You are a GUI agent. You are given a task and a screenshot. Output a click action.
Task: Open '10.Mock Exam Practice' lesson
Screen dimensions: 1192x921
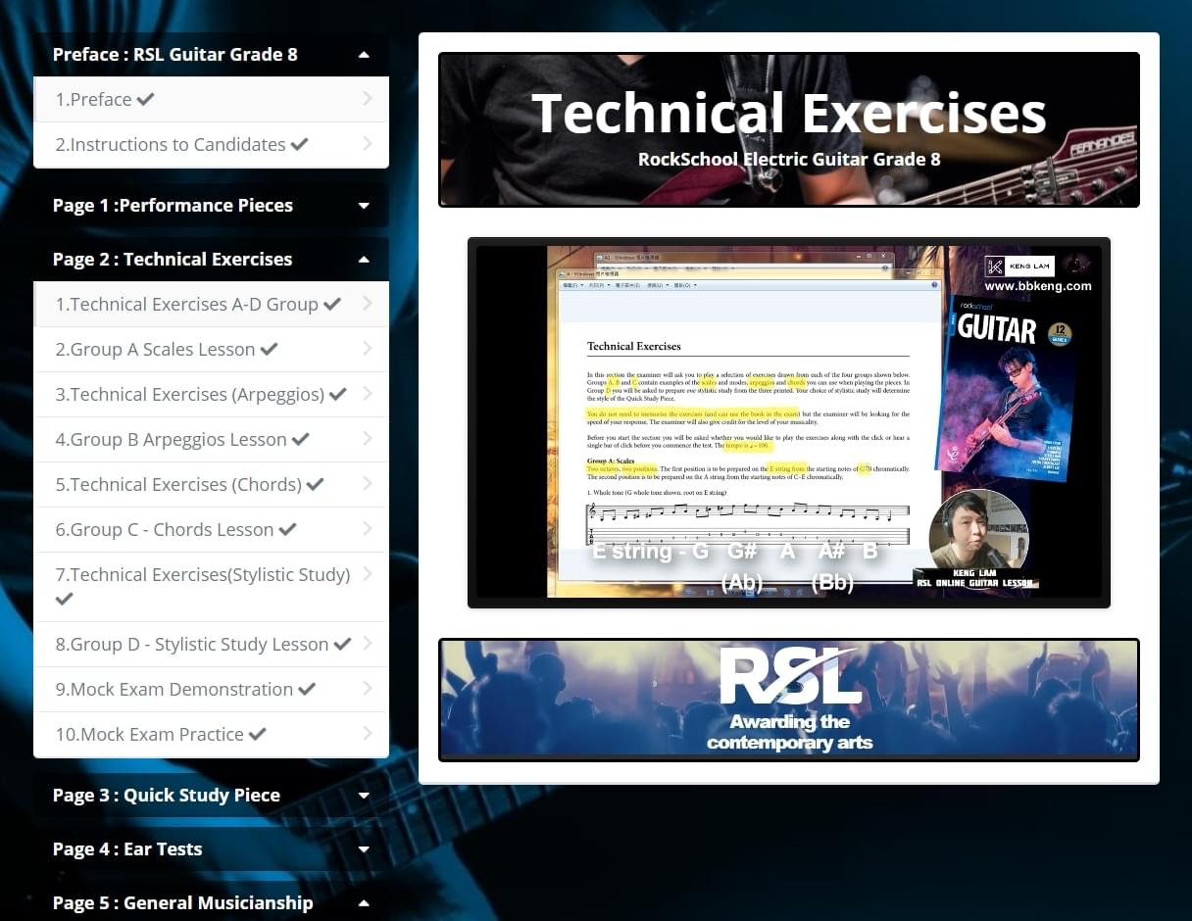point(211,735)
